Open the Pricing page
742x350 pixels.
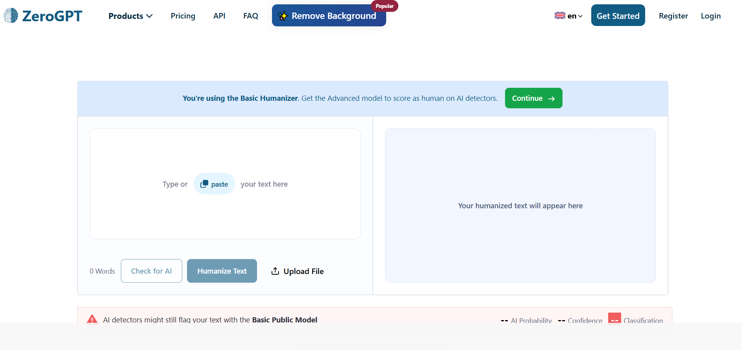[183, 16]
